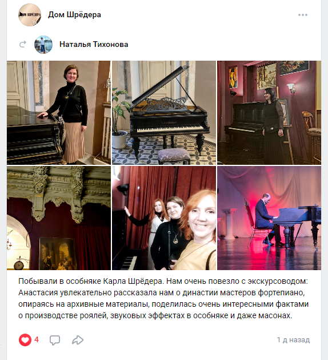Open Наталья Тихонова profile avatar
Viewport: 328px width, 360px height.
pyautogui.click(x=43, y=45)
